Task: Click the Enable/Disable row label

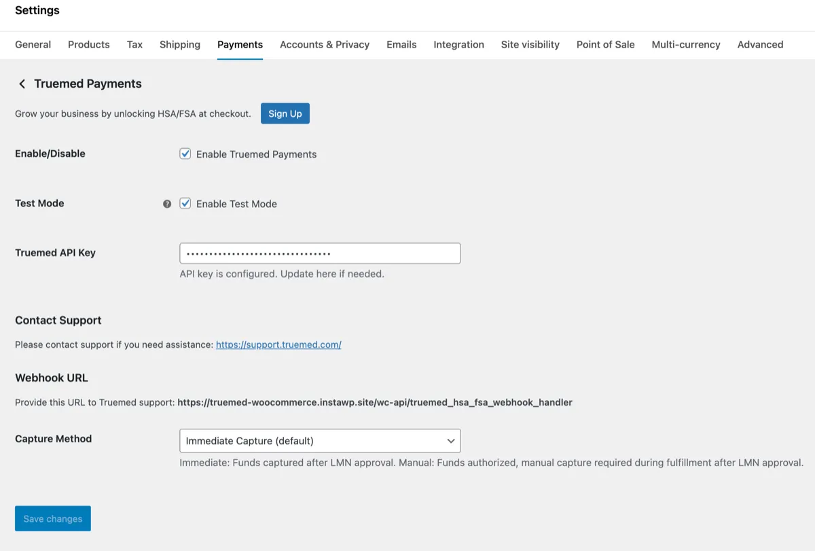Action: pos(50,154)
